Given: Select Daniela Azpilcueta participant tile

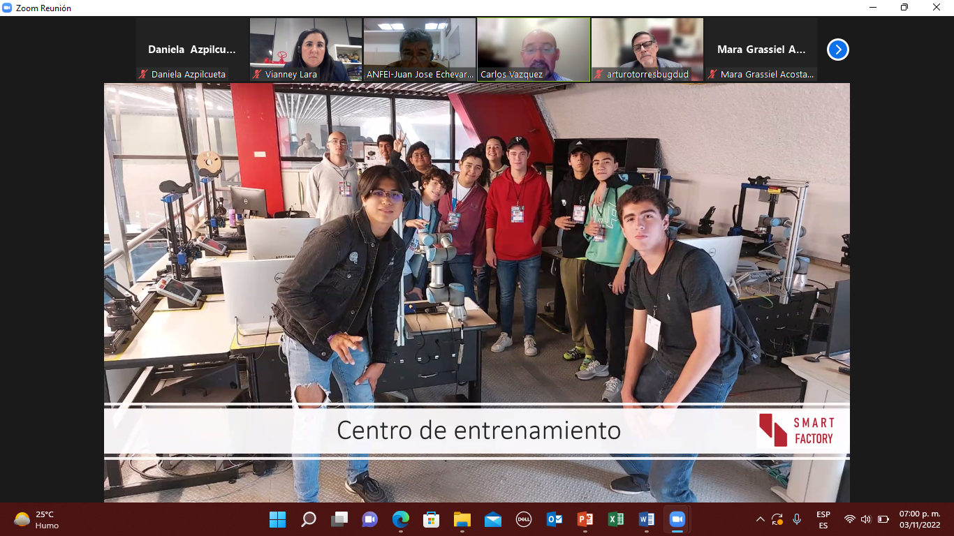Looking at the screenshot, I should [192, 50].
